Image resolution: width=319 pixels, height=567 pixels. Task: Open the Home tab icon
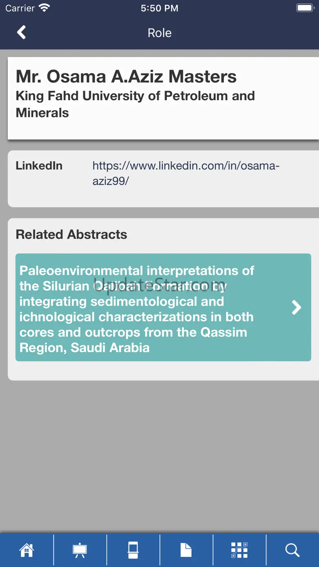click(x=27, y=550)
